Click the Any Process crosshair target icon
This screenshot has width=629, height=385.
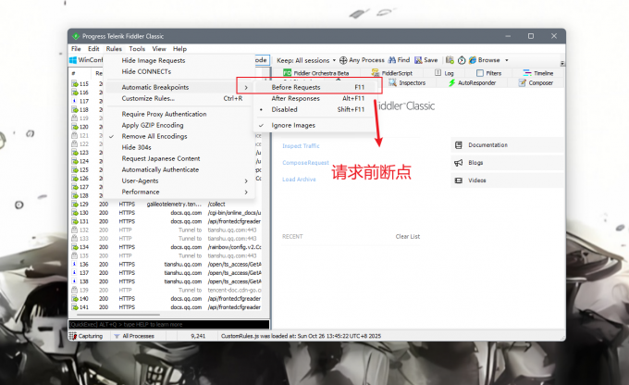[345, 59]
